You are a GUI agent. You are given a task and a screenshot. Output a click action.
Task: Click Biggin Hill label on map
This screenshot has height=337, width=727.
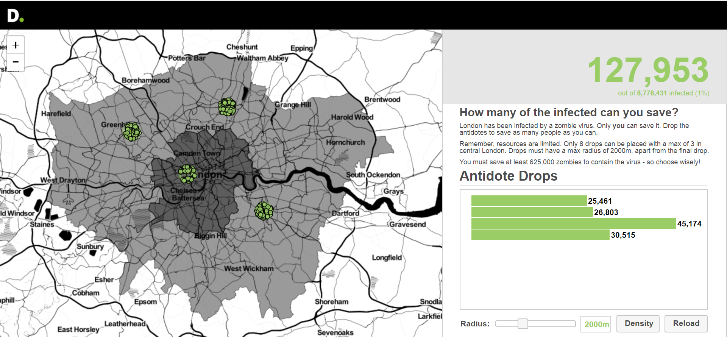pos(211,236)
